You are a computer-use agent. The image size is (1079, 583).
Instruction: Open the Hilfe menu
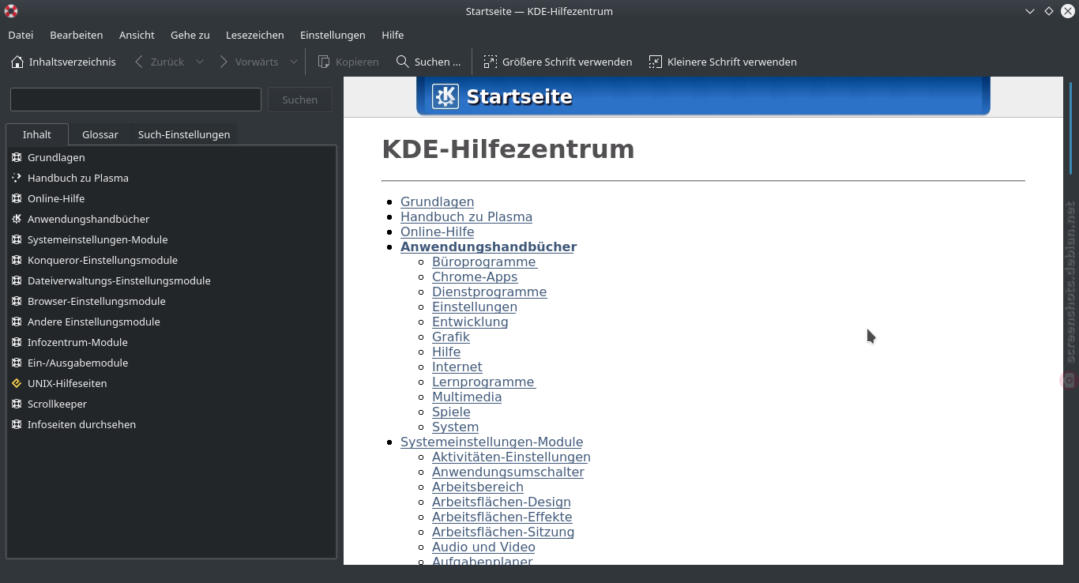(x=393, y=35)
